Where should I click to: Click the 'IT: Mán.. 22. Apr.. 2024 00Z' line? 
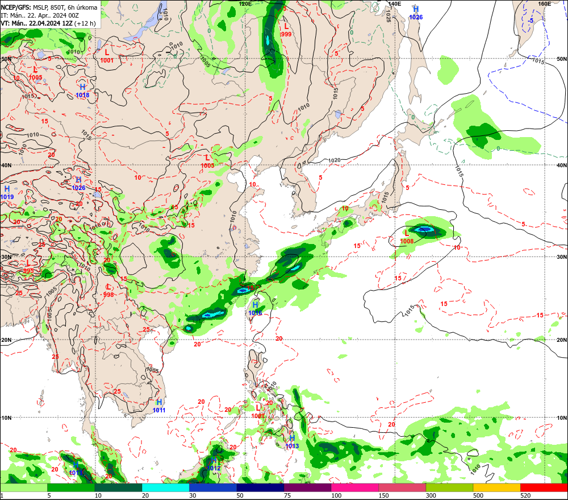pyautogui.click(x=40, y=15)
